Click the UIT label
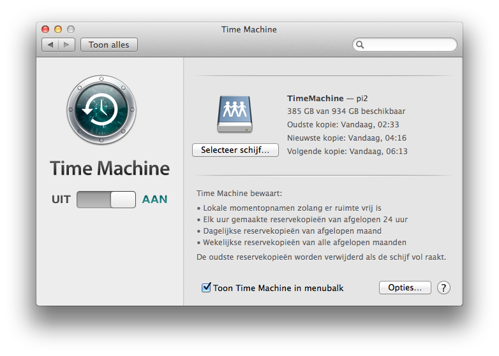 [x=61, y=199]
